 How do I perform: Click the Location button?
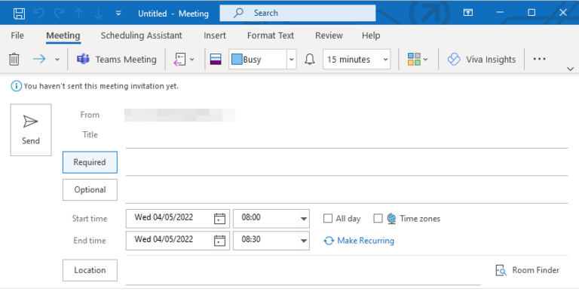[90, 270]
